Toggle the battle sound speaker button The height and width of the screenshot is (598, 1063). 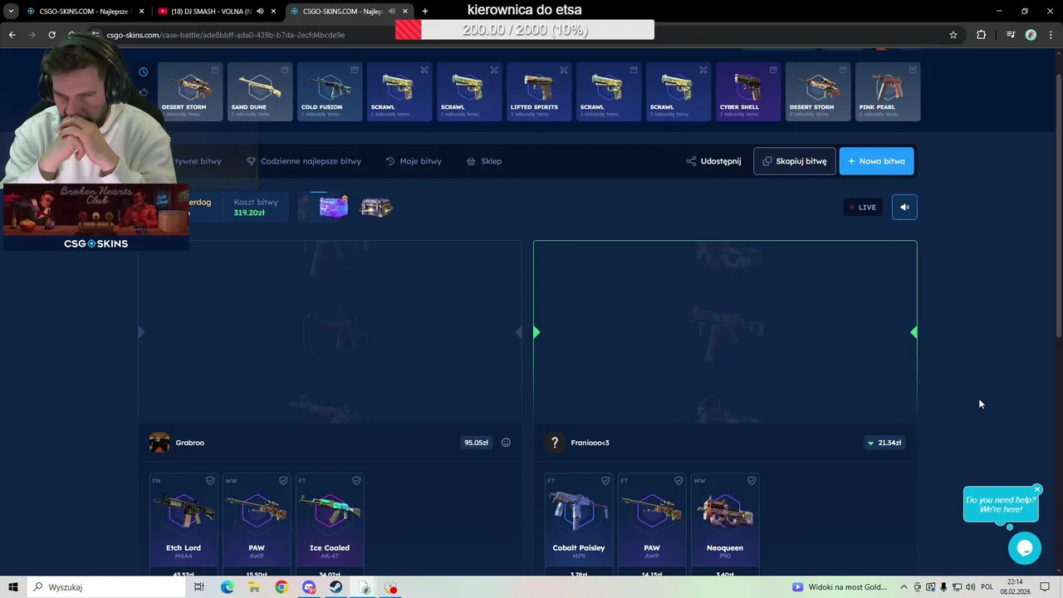[x=904, y=207]
